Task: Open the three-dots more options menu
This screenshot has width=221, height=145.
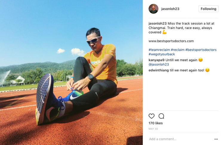Action: [216, 139]
